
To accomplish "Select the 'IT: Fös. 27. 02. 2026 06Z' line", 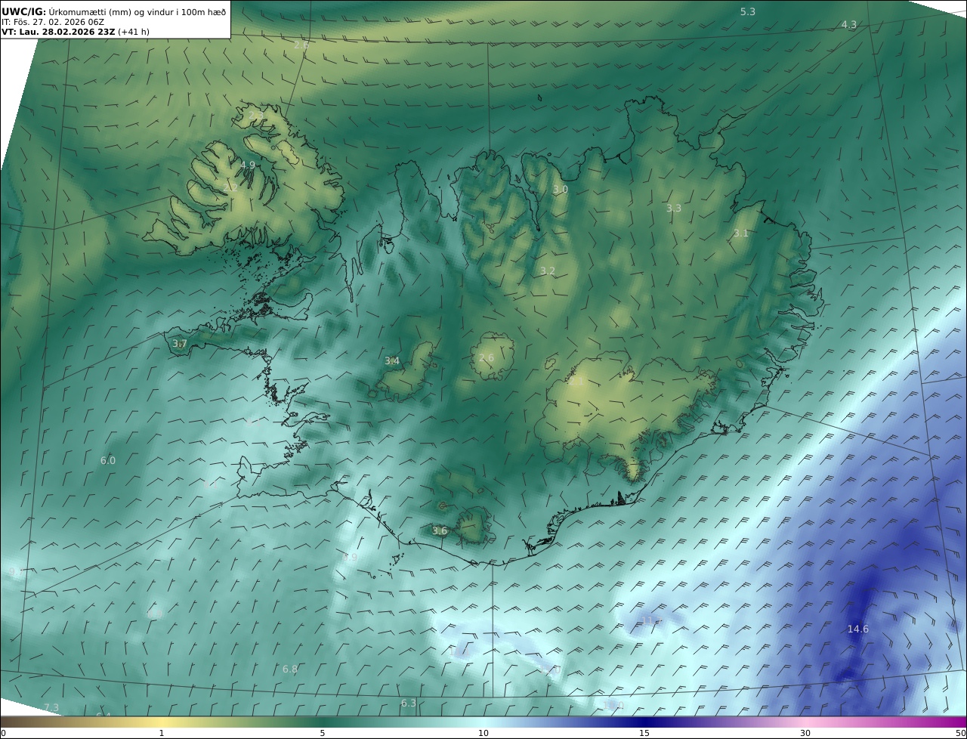I will pos(52,22).
